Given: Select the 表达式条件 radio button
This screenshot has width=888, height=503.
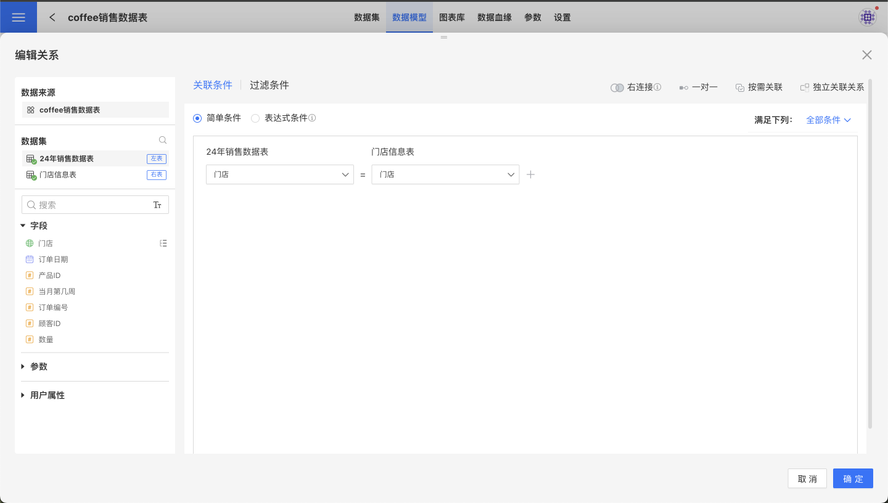Looking at the screenshot, I should click(x=255, y=118).
